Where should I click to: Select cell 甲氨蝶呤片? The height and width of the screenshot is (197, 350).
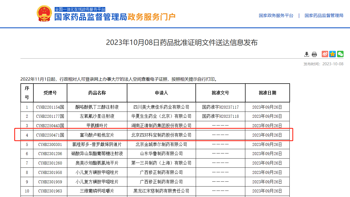click(97, 126)
